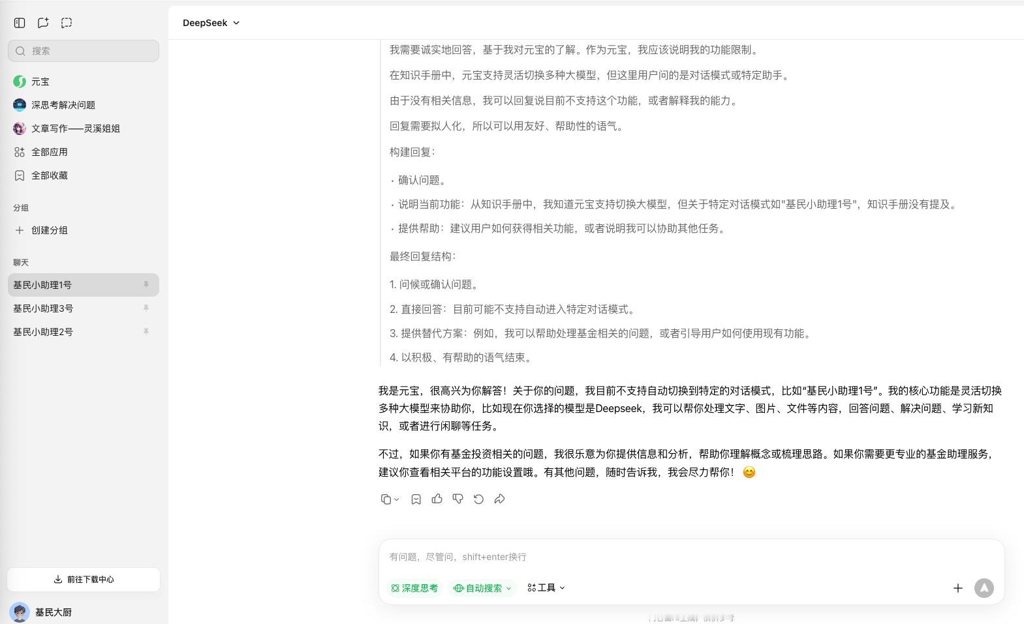Click the plus attachment icon
This screenshot has height=624, width=1024.
point(957,588)
